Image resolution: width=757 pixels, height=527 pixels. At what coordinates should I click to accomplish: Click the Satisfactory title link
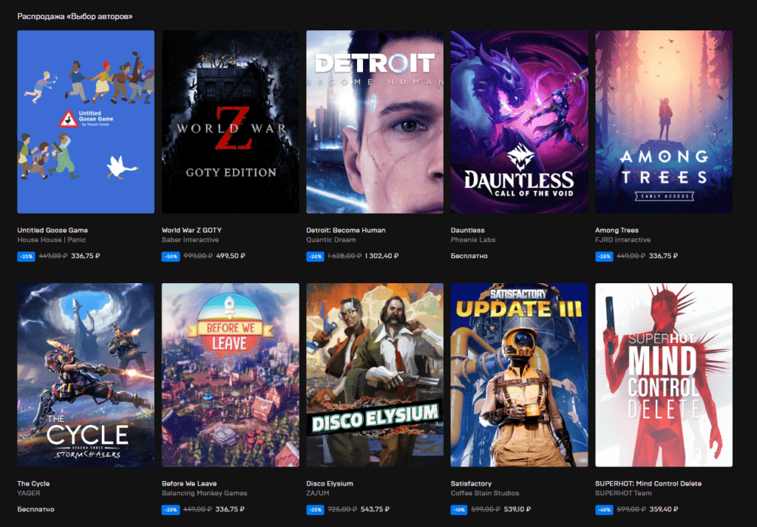tap(471, 483)
